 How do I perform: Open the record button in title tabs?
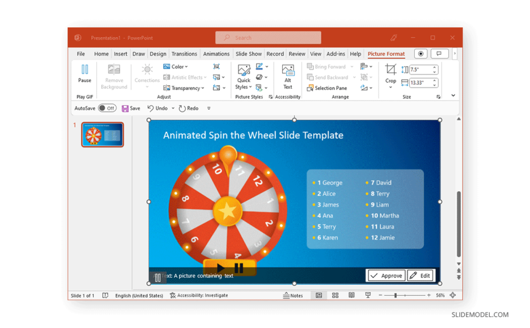click(421, 54)
